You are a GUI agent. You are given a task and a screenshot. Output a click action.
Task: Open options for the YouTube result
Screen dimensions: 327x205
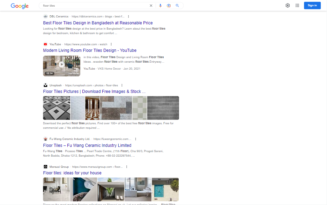(111, 44)
